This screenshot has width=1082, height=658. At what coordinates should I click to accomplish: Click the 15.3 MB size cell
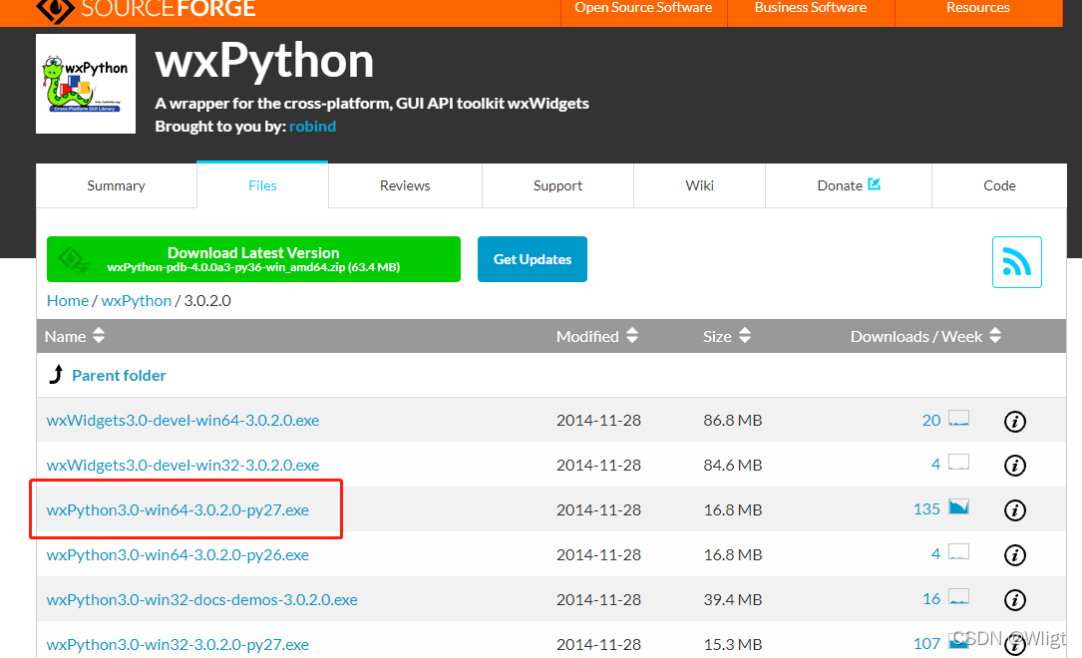[x=733, y=644]
